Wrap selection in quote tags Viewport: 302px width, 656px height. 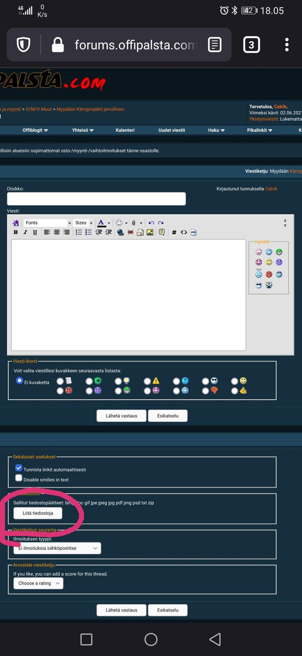tap(162, 232)
